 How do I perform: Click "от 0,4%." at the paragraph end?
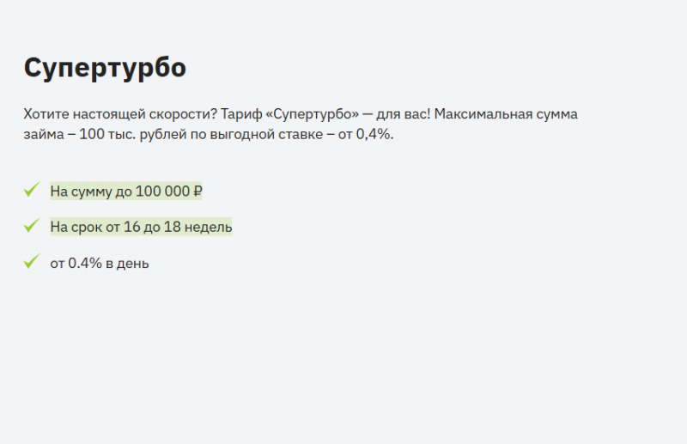tap(365, 136)
